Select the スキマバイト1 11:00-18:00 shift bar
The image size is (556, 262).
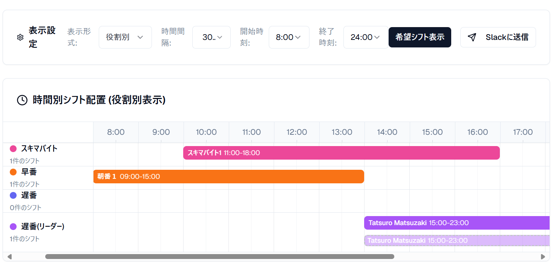341,153
